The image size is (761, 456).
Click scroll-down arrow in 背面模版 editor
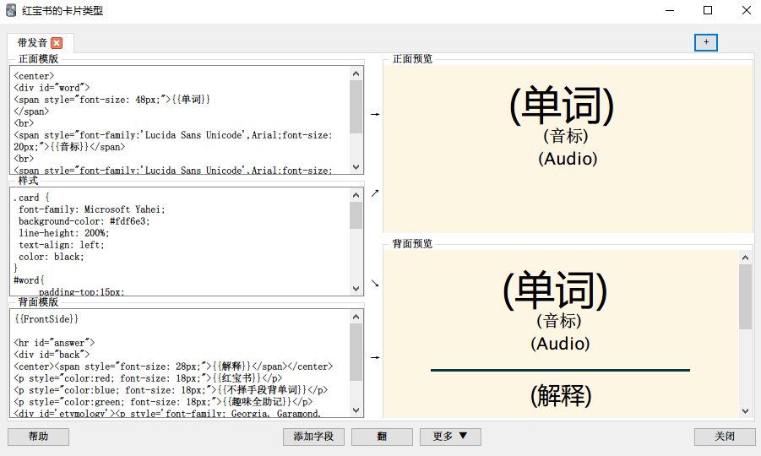point(356,410)
